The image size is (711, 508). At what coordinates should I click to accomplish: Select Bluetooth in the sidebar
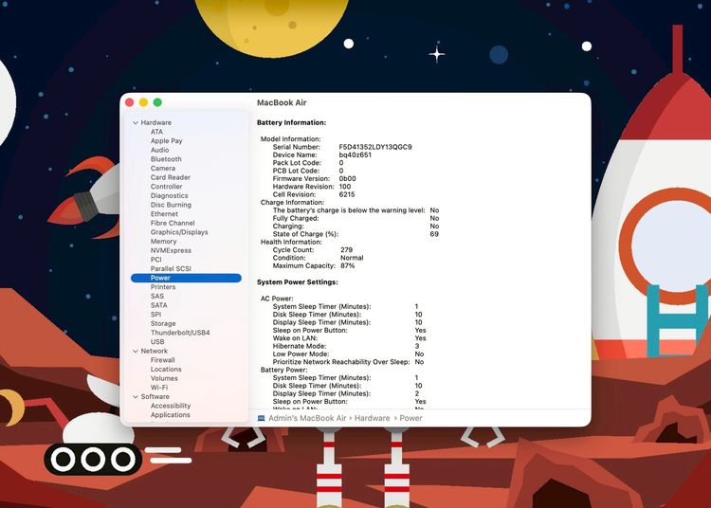166,159
